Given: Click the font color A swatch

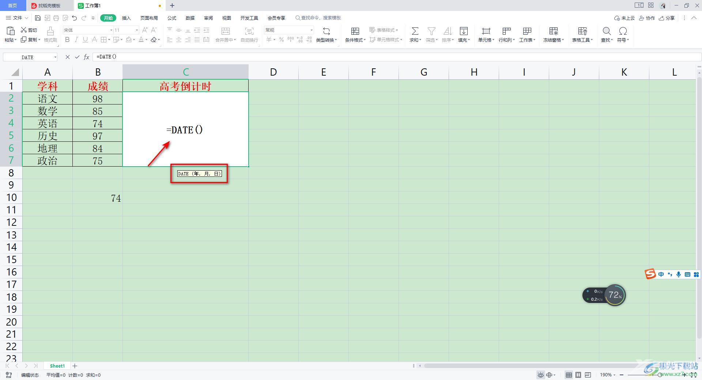Looking at the screenshot, I should pos(141,39).
